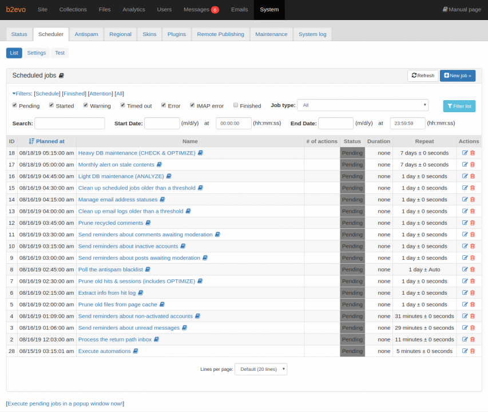This screenshot has height=412, width=488.
Task: Open the Lines per page dropdown
Action: tap(260, 369)
